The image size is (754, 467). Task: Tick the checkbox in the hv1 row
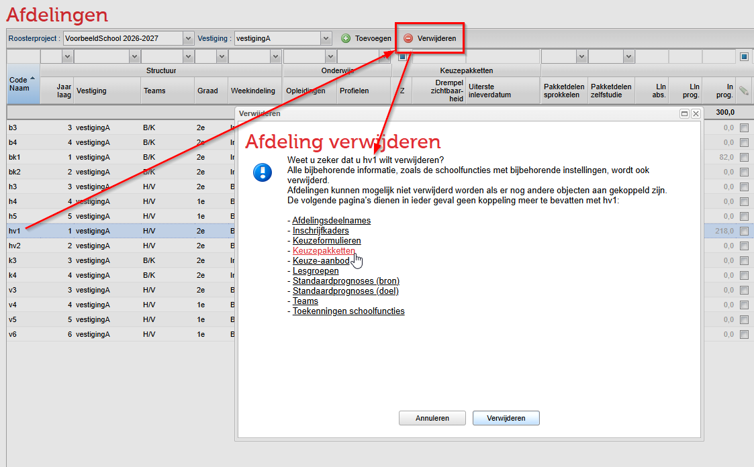click(x=744, y=231)
